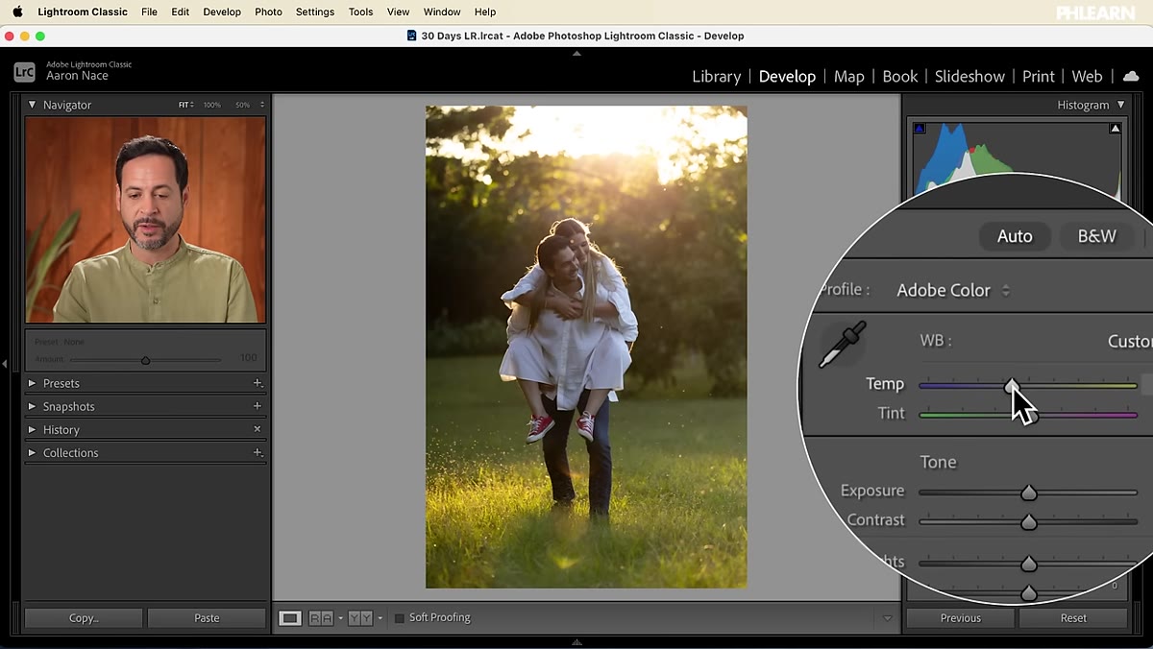Open the Print module
The width and height of the screenshot is (1153, 649).
click(1039, 76)
